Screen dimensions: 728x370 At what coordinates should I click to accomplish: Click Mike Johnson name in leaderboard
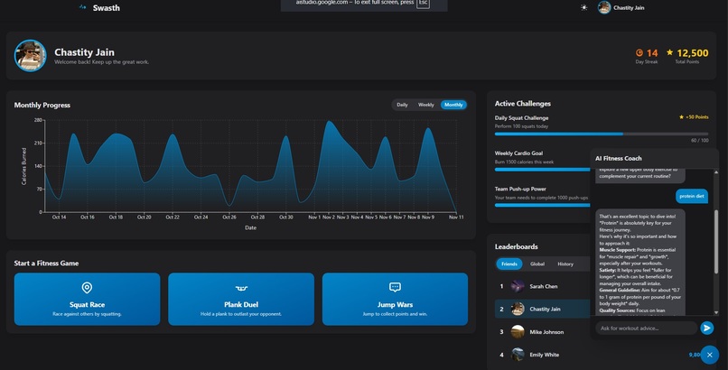546,332
